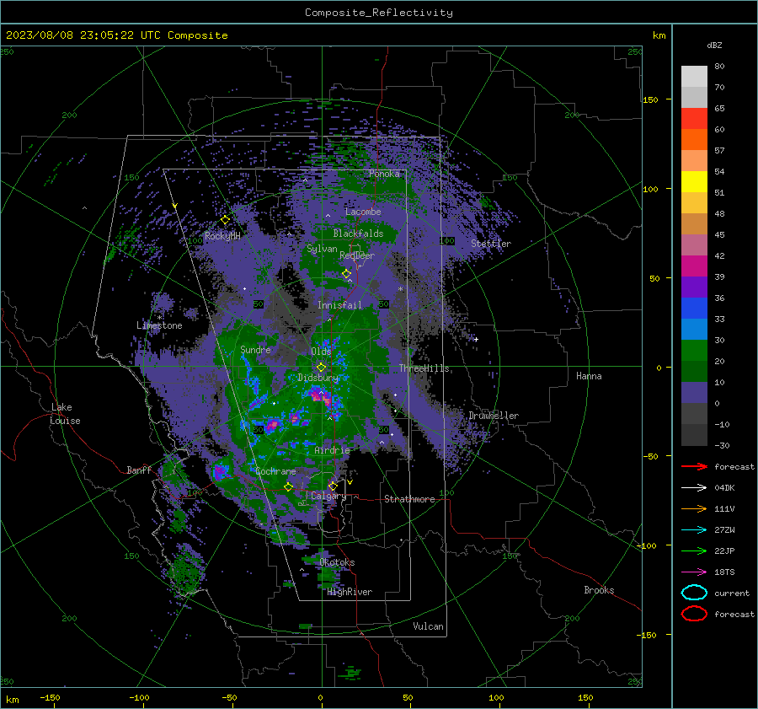Click the Lake Louise label
Screen dimensions: 758x709
(66, 414)
